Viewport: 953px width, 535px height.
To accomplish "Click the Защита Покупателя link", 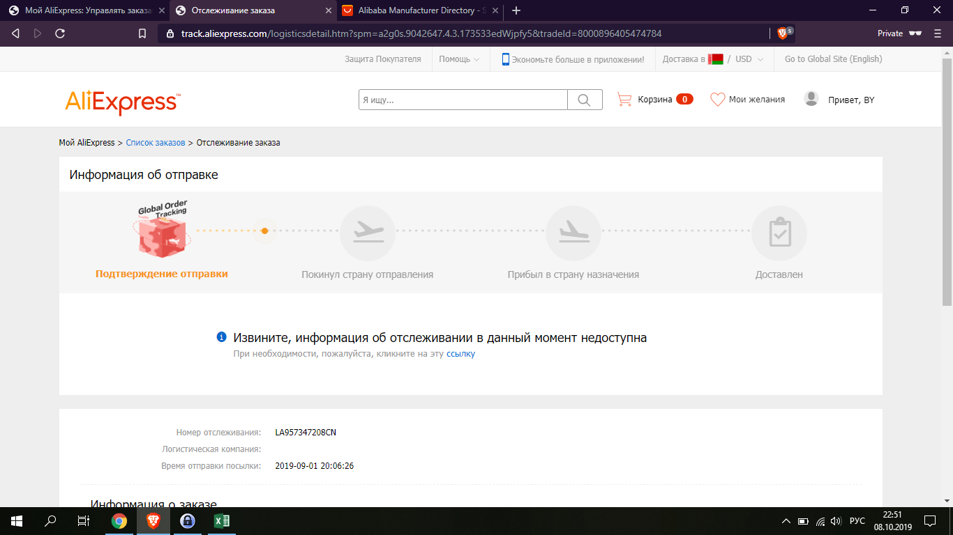I will tap(383, 59).
